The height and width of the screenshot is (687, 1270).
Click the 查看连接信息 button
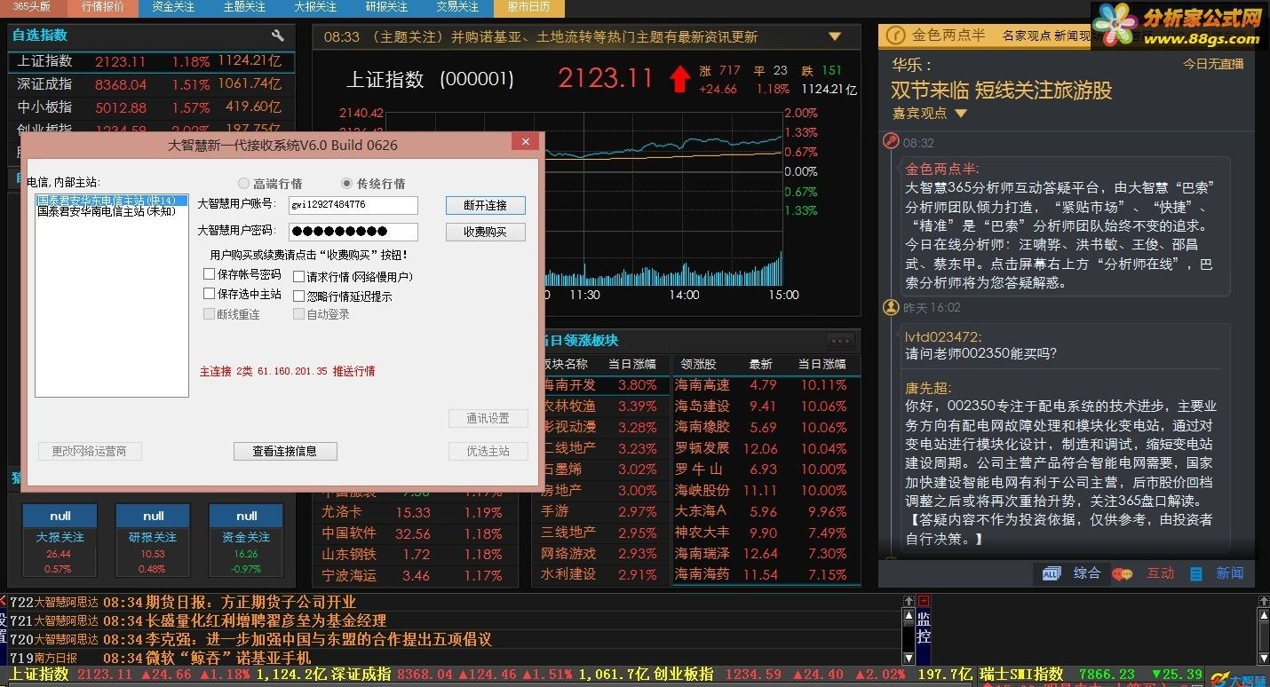(x=285, y=451)
